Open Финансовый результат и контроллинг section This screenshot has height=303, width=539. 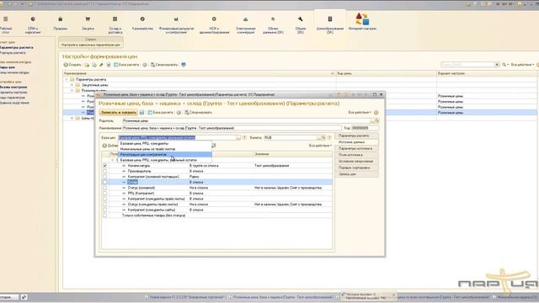pos(176,24)
